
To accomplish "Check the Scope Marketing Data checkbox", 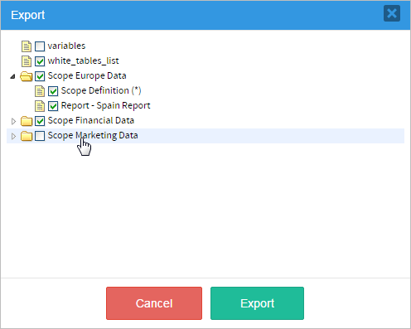I will pyautogui.click(x=40, y=136).
